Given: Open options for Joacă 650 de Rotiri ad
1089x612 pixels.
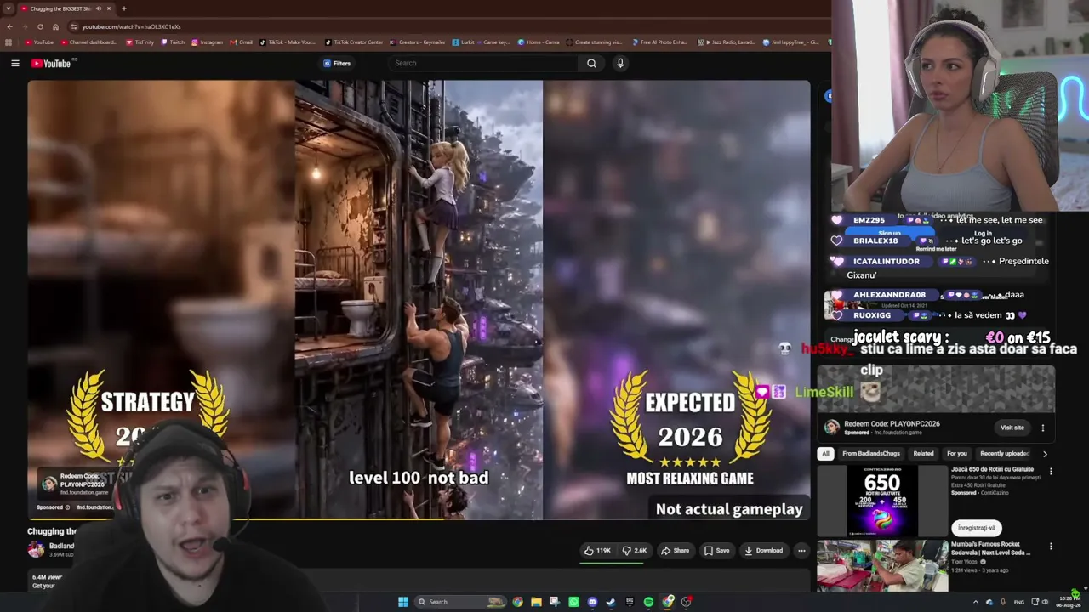Looking at the screenshot, I should [1051, 472].
